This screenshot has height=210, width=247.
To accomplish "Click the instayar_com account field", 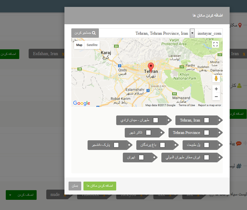I will pos(209,33).
